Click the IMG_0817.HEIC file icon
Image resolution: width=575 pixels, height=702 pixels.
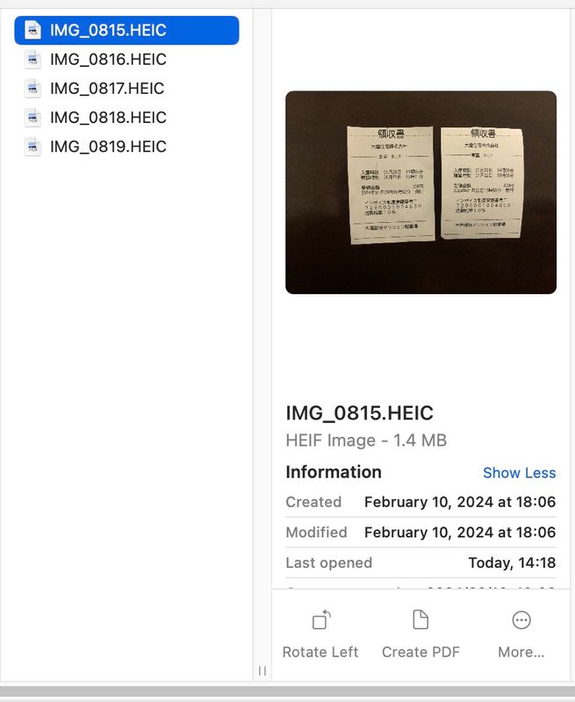point(32,89)
